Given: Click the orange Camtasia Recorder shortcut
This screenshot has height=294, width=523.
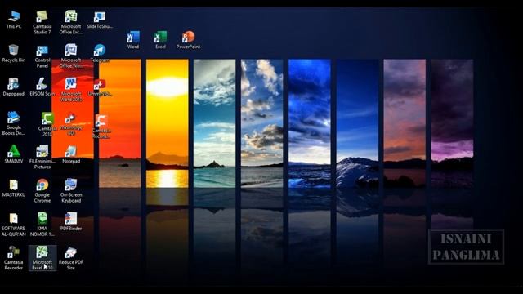Looking at the screenshot, I should 101,126.
